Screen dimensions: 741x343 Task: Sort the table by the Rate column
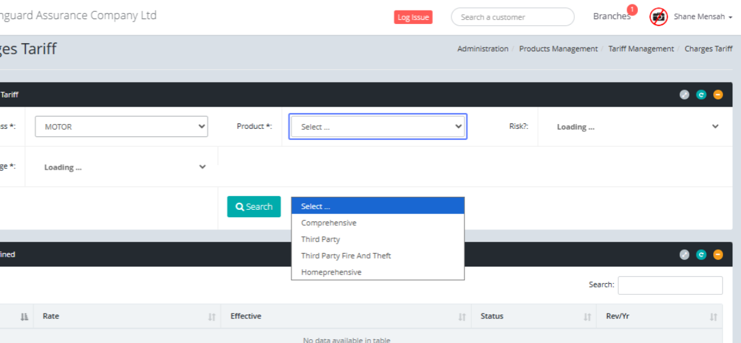pos(127,316)
